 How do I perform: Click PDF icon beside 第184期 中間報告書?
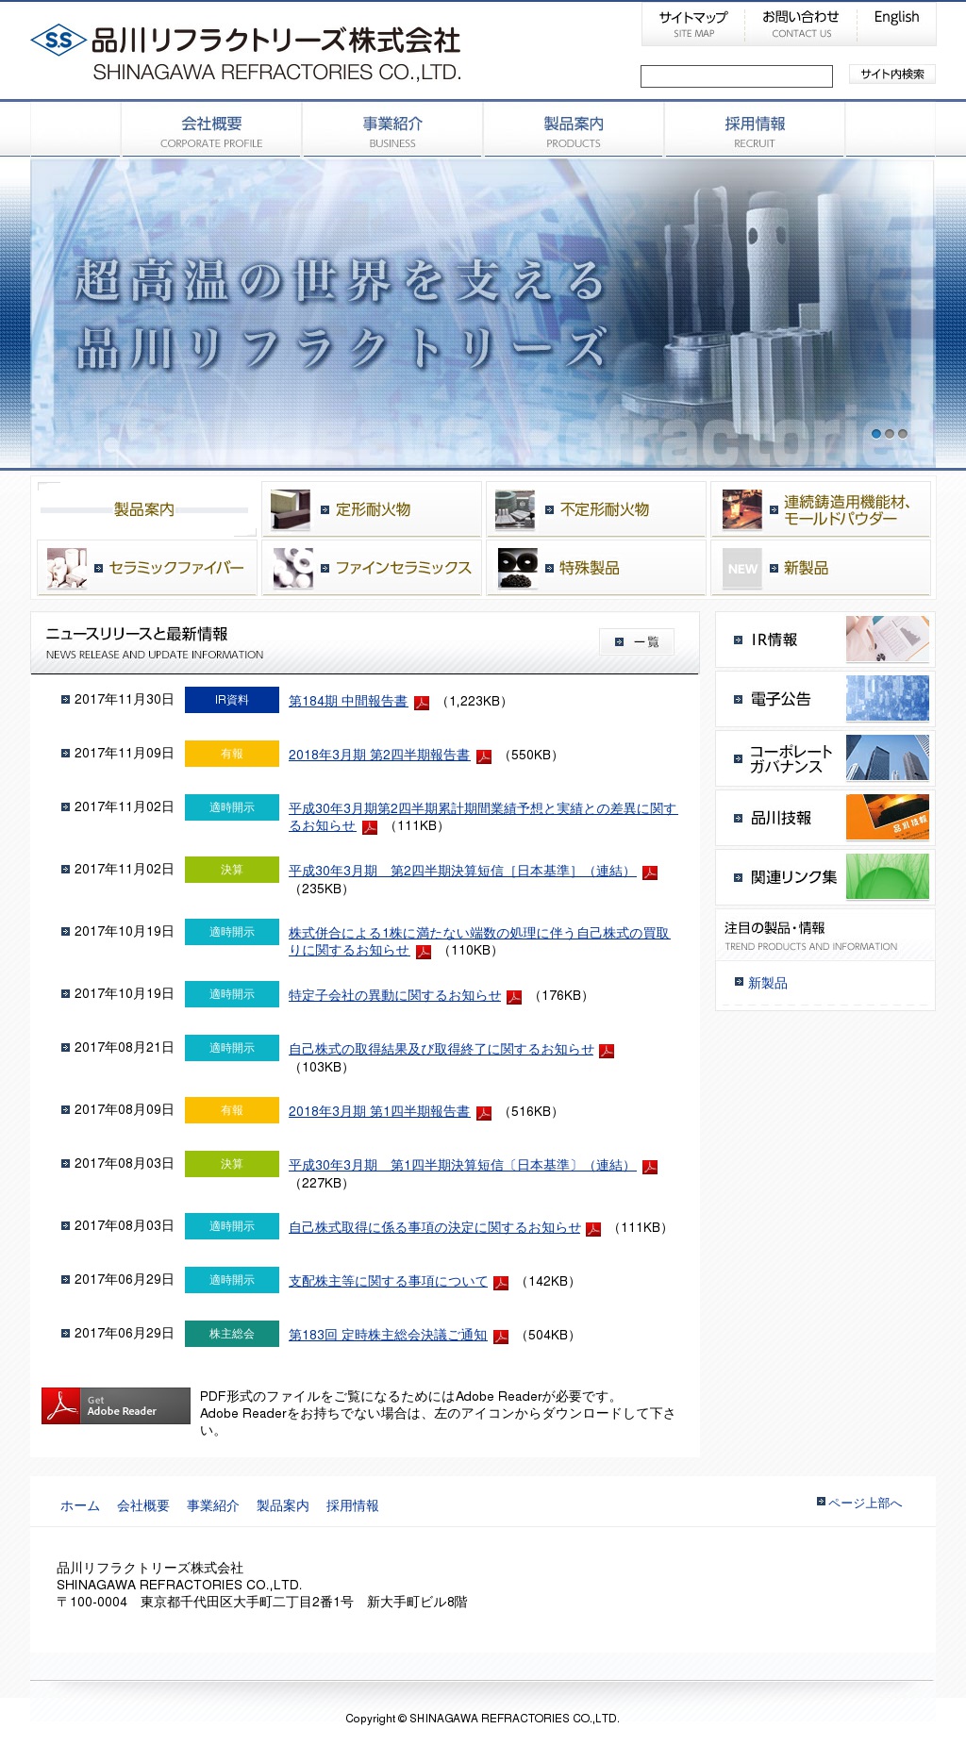pos(422,703)
